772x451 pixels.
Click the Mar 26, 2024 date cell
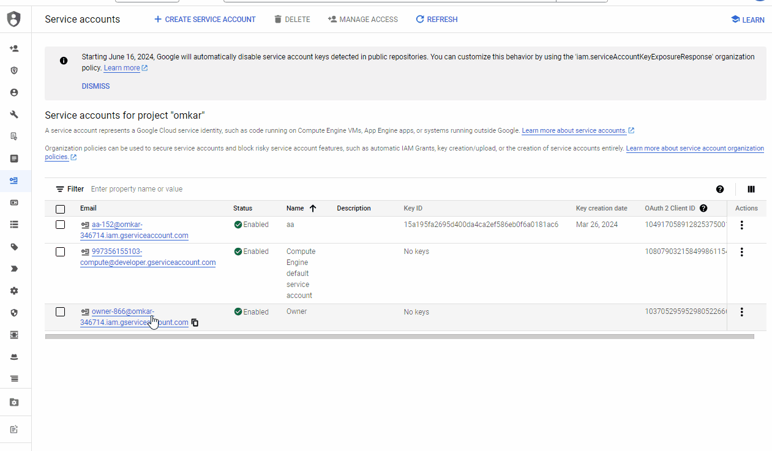597,225
